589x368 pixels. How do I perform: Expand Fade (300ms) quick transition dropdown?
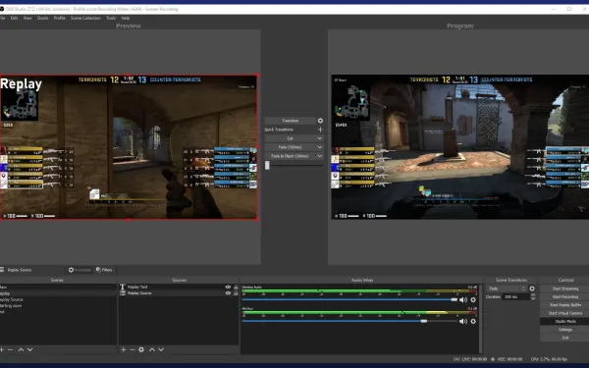[320, 147]
